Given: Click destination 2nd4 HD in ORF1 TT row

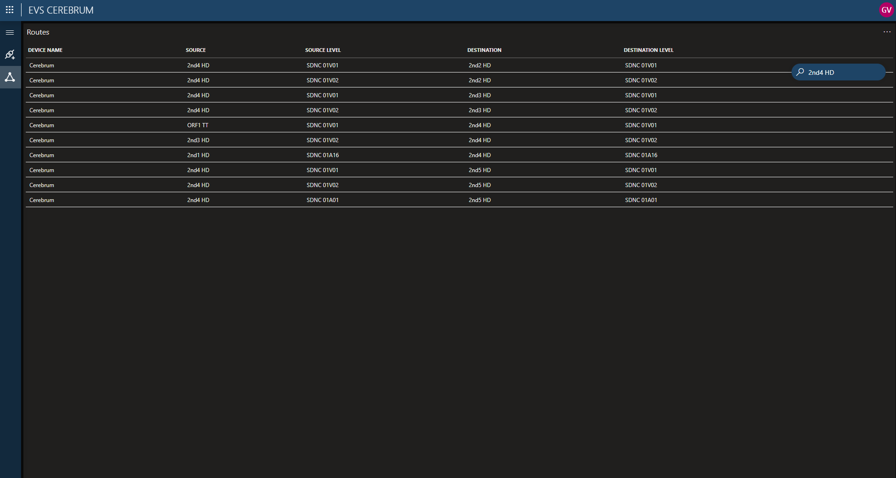Looking at the screenshot, I should point(480,125).
